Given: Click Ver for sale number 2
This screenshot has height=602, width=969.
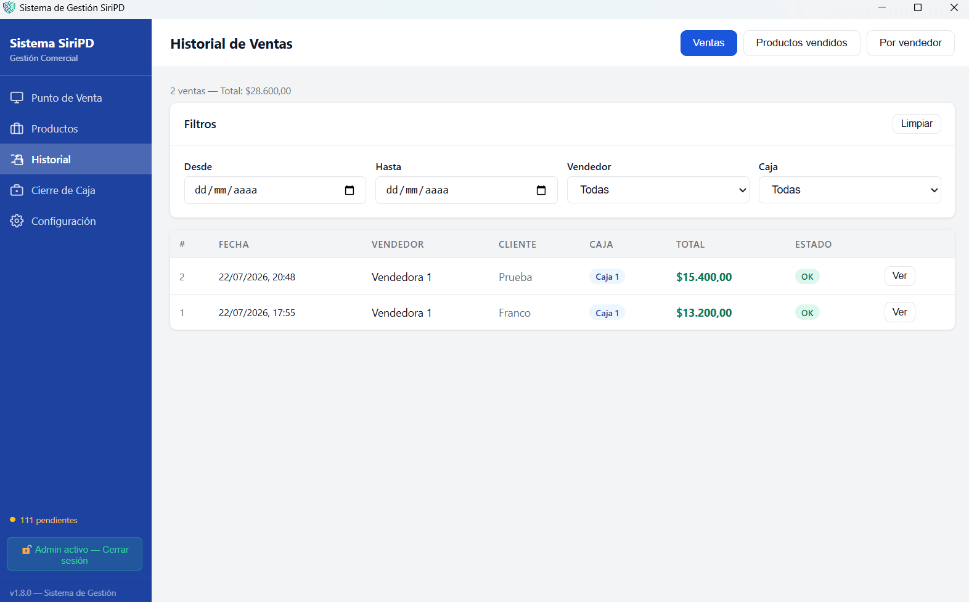Looking at the screenshot, I should point(900,276).
